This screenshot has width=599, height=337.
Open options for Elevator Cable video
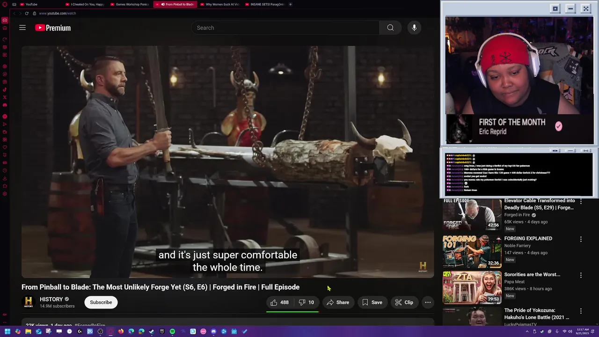[x=581, y=201]
